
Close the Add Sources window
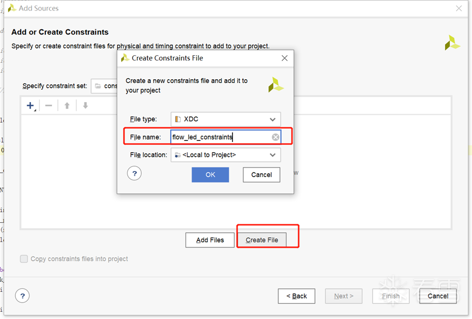[x=459, y=8]
